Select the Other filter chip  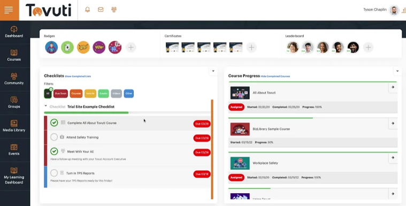129,93
